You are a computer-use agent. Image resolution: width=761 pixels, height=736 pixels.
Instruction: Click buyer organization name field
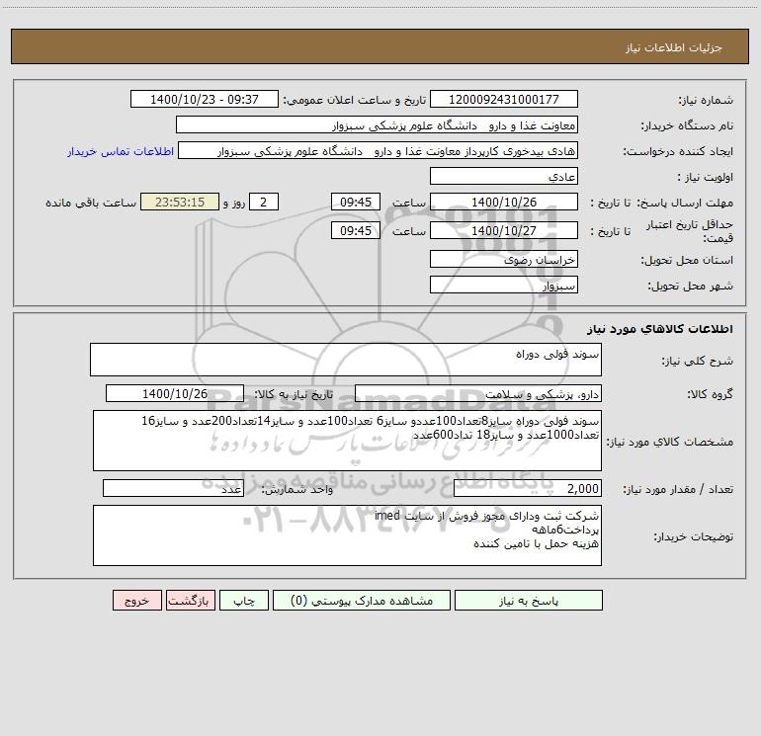coord(377,125)
